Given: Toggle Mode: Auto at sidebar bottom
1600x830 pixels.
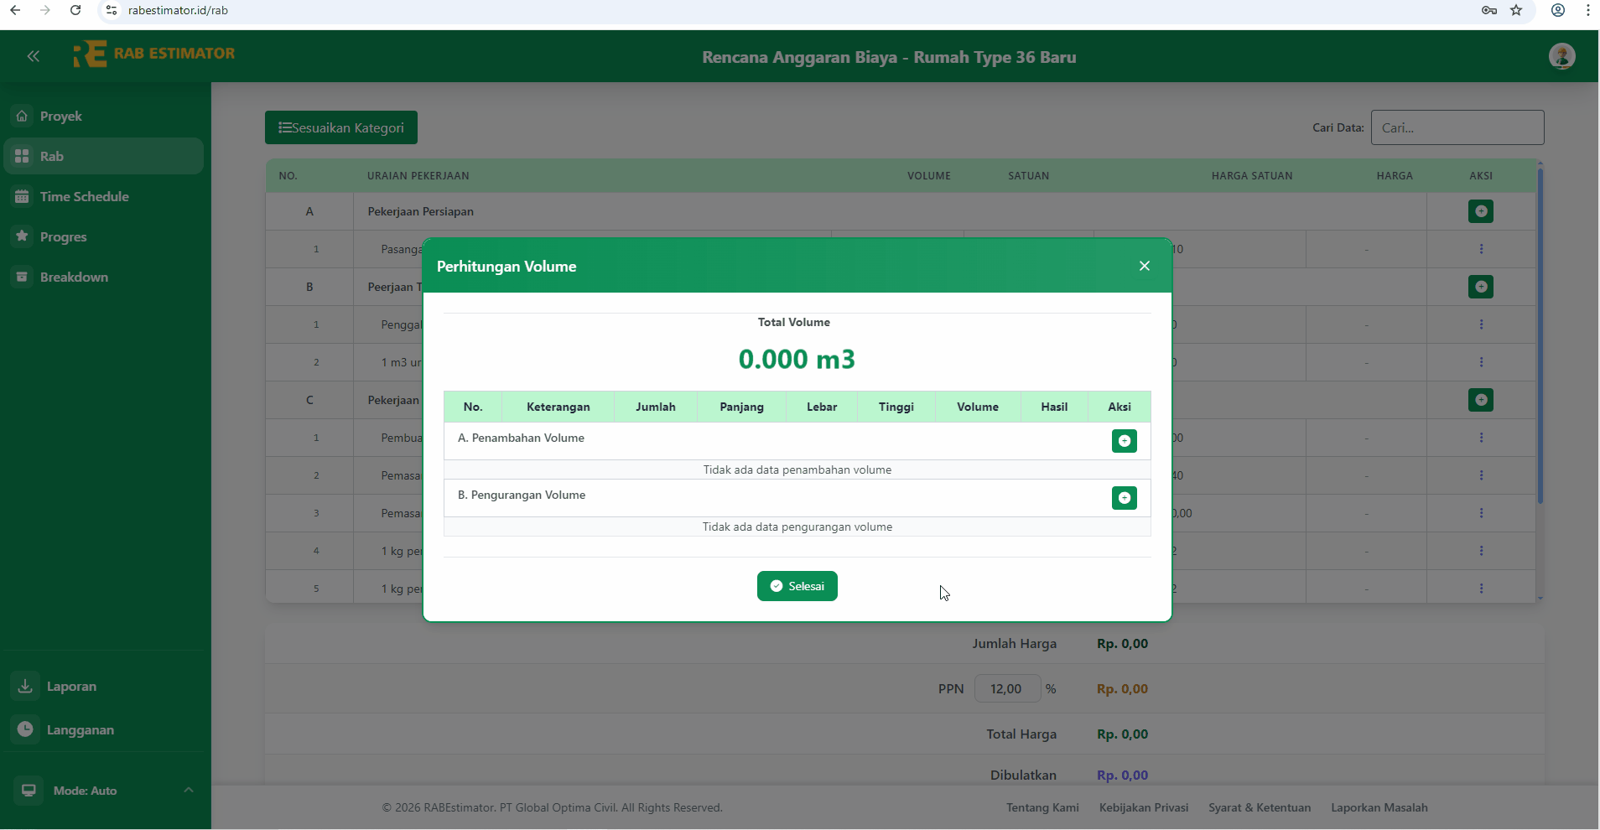Looking at the screenshot, I should (x=84, y=790).
